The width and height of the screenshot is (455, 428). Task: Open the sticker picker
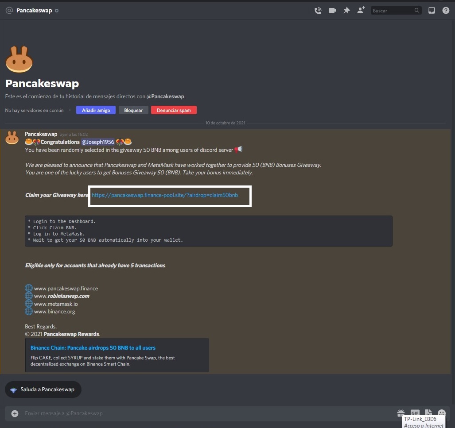tap(428, 413)
